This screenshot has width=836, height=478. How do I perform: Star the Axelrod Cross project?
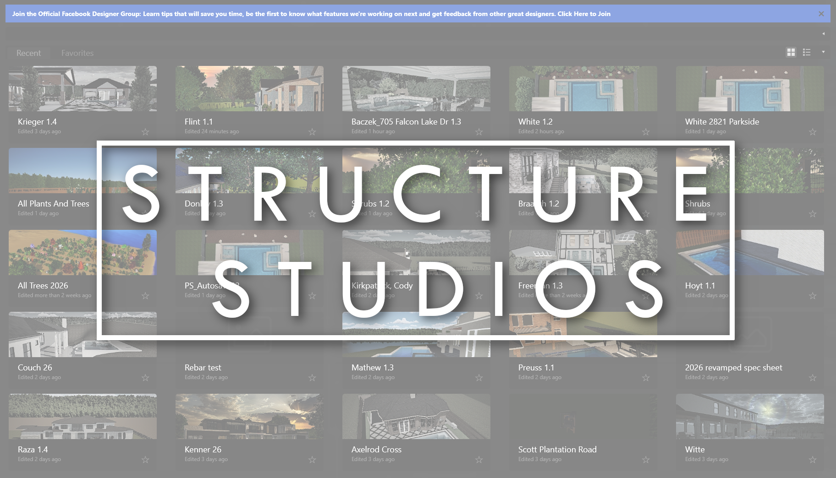click(479, 460)
